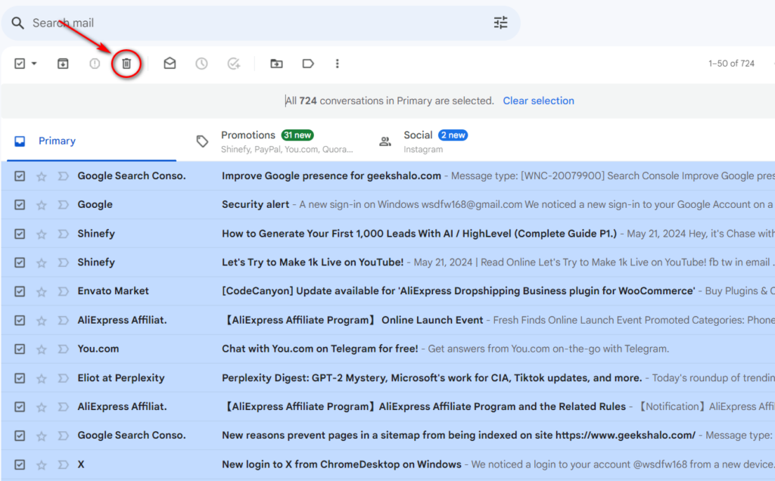Uncheck the X new login checkbox
The image size is (775, 481).
point(20,464)
